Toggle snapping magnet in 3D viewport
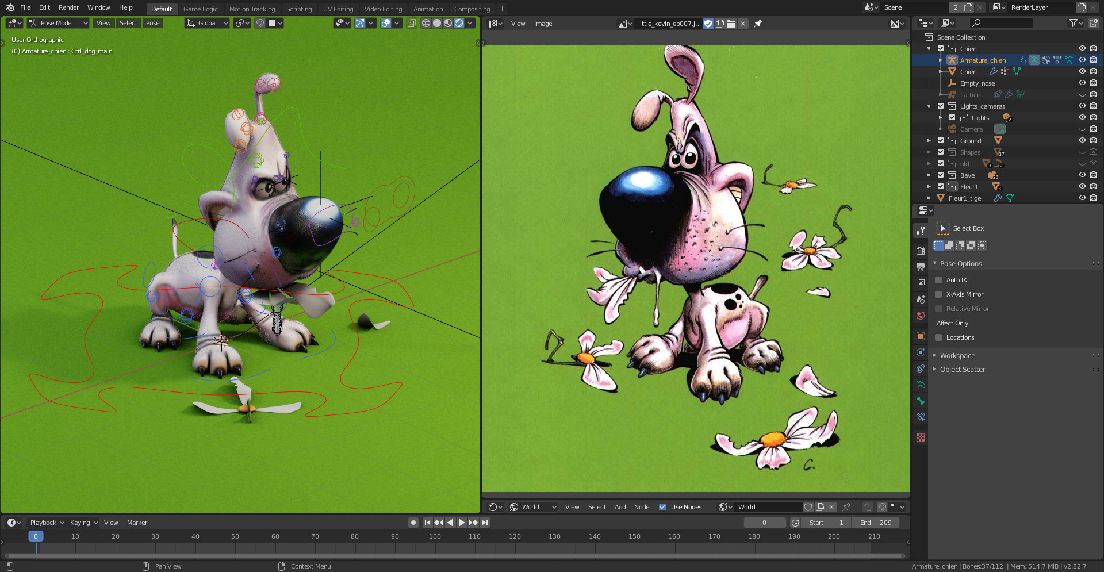Viewport: 1104px width, 572px height. (x=260, y=23)
